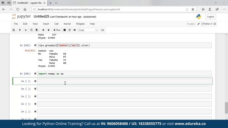Image resolution: width=228 pixels, height=128 pixels.
Task: Refresh the browser page
Action: click(18, 9)
